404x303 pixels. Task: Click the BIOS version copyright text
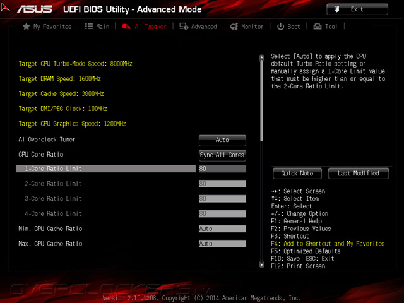tap(202, 298)
